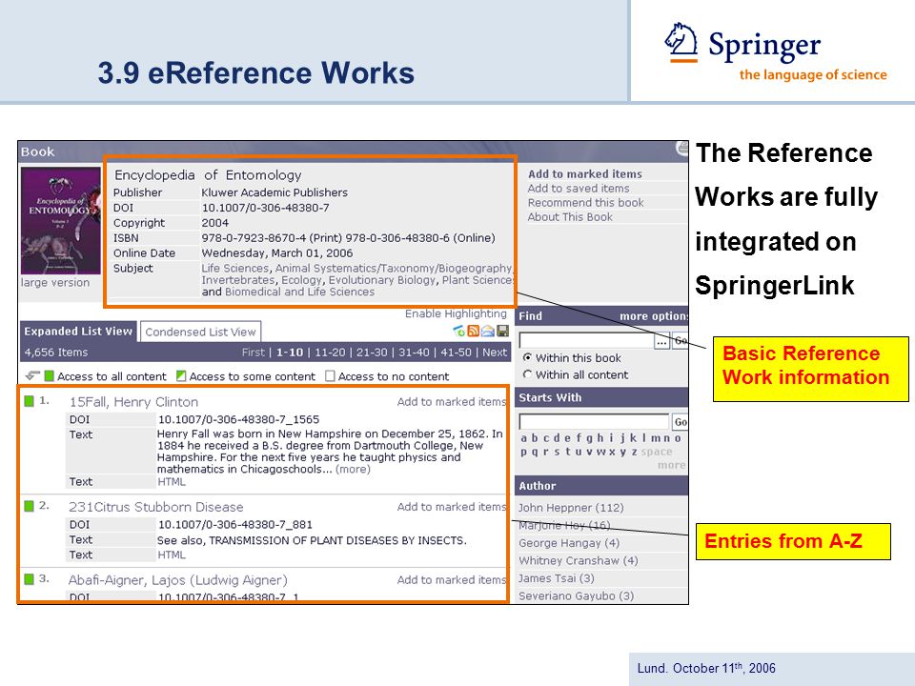Click the back arrow icon near access legend
The height and width of the screenshot is (686, 915).
tap(32, 375)
